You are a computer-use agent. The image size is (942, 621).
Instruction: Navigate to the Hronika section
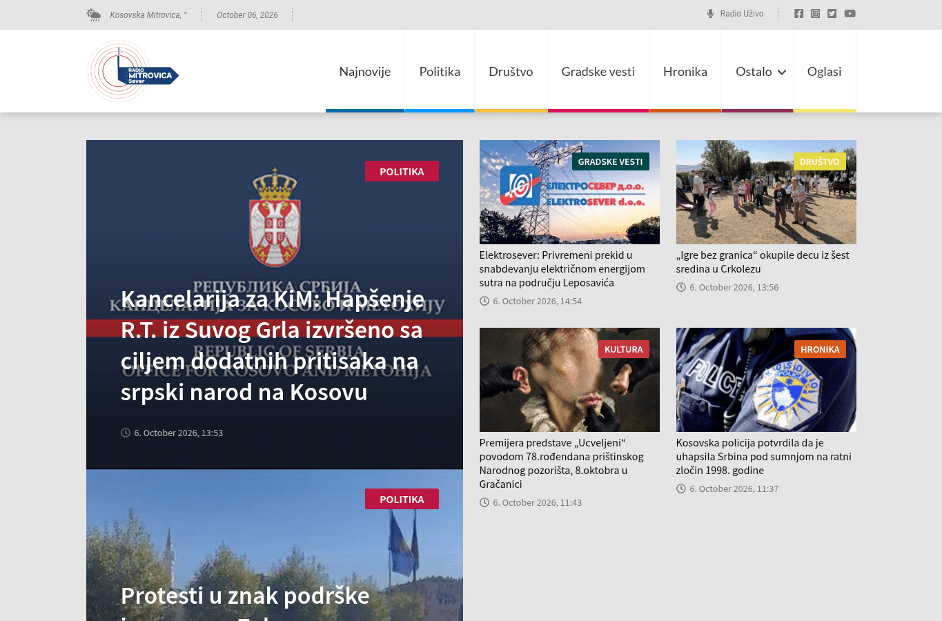click(x=685, y=71)
